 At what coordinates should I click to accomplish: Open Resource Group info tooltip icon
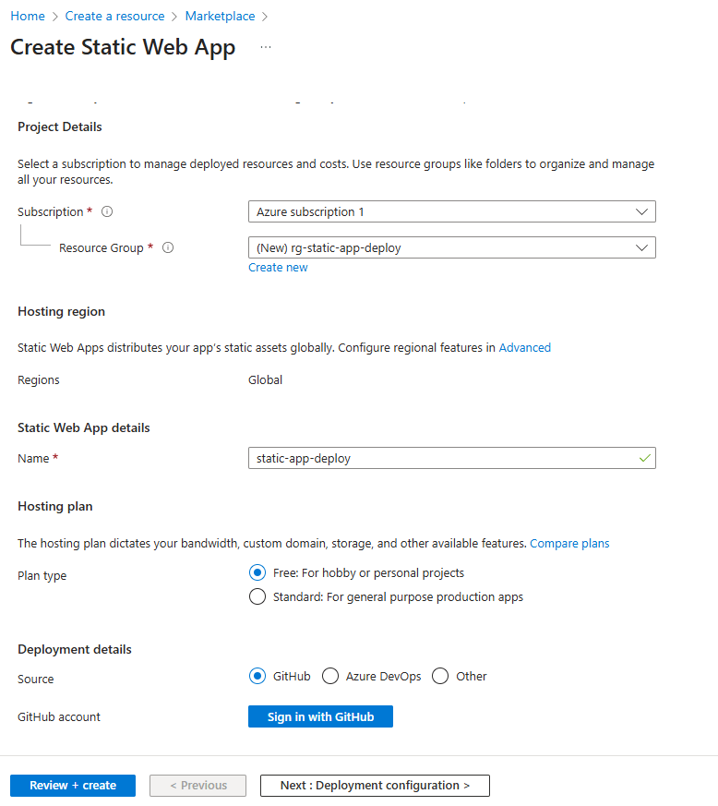click(168, 247)
